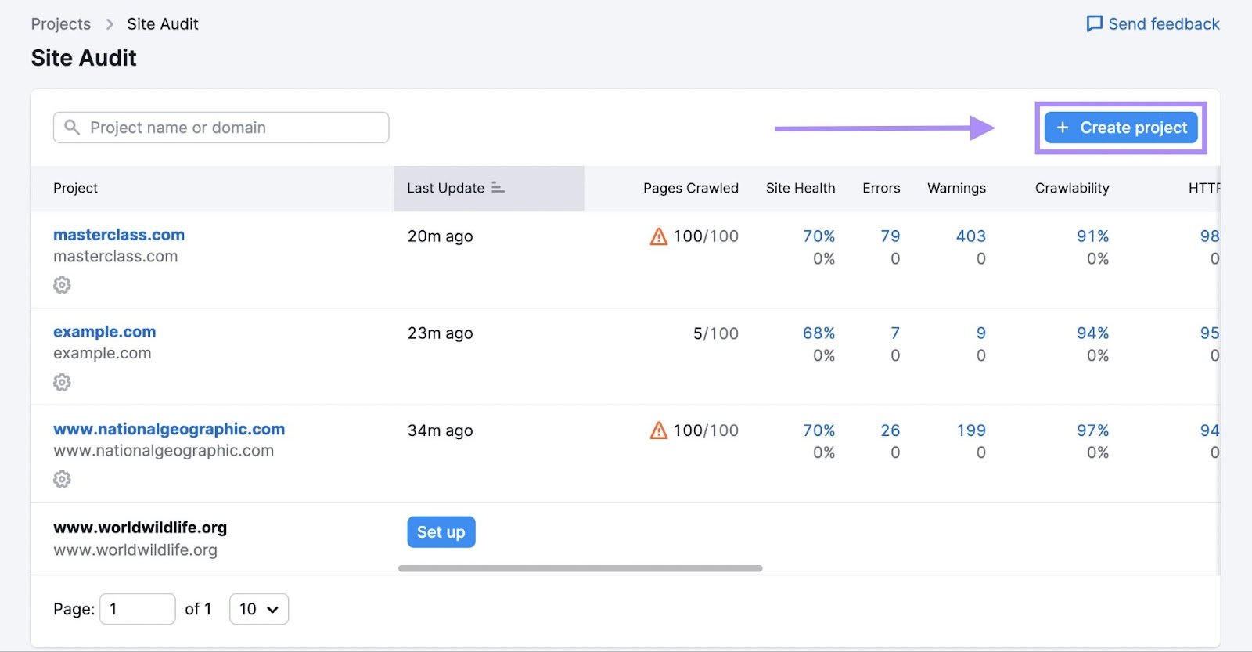This screenshot has height=652, width=1252.
Task: Open 94% crawlability for example.com
Action: pos(1093,333)
